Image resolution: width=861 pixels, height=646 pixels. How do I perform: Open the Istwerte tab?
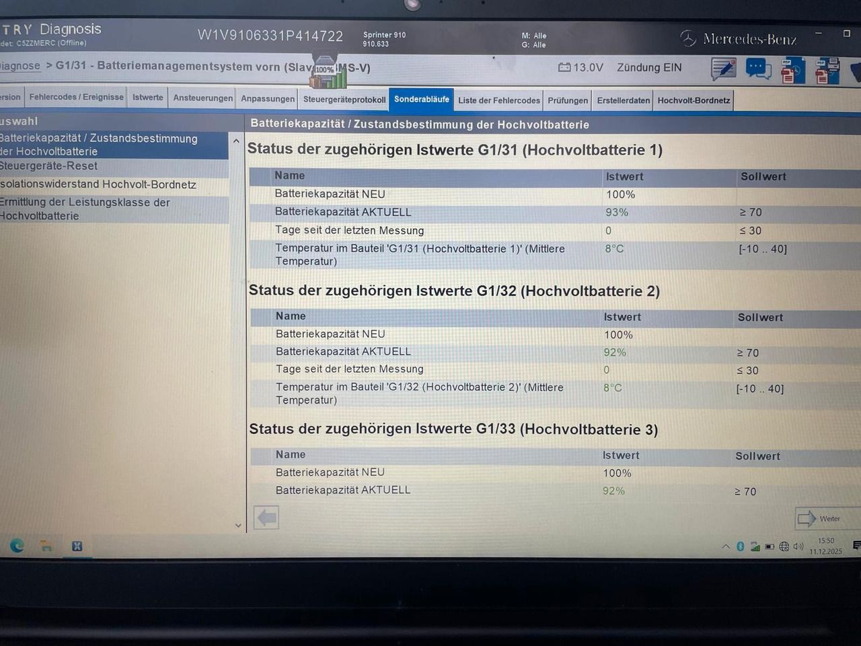pyautogui.click(x=148, y=98)
